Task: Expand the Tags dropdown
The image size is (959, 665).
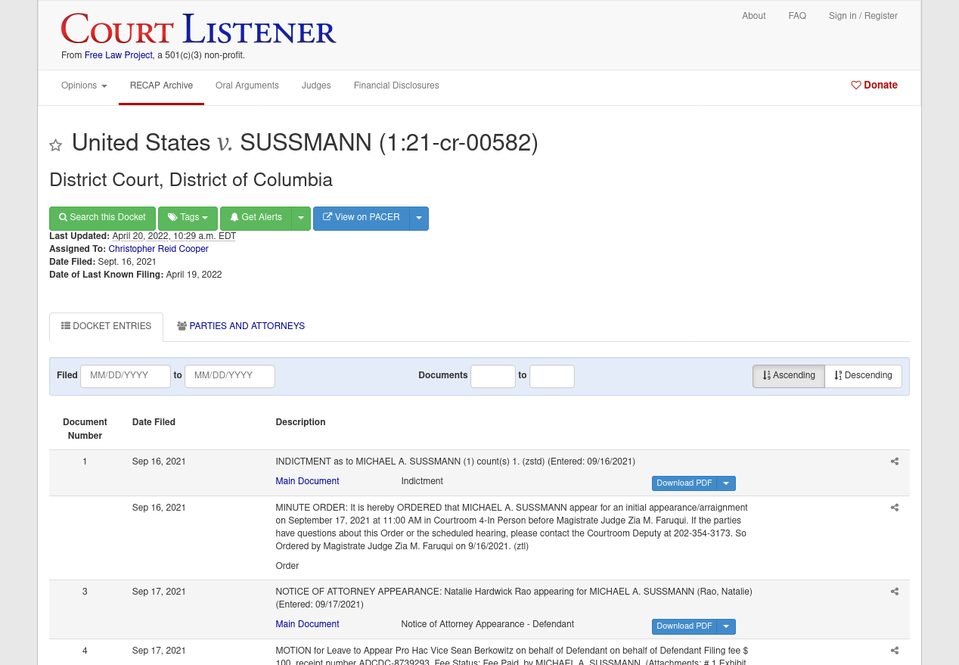Action: coord(188,218)
